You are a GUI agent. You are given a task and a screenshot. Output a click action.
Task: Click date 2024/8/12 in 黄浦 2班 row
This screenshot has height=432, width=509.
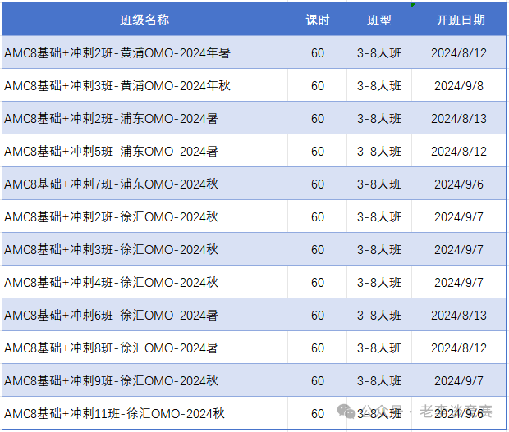[x=459, y=53]
